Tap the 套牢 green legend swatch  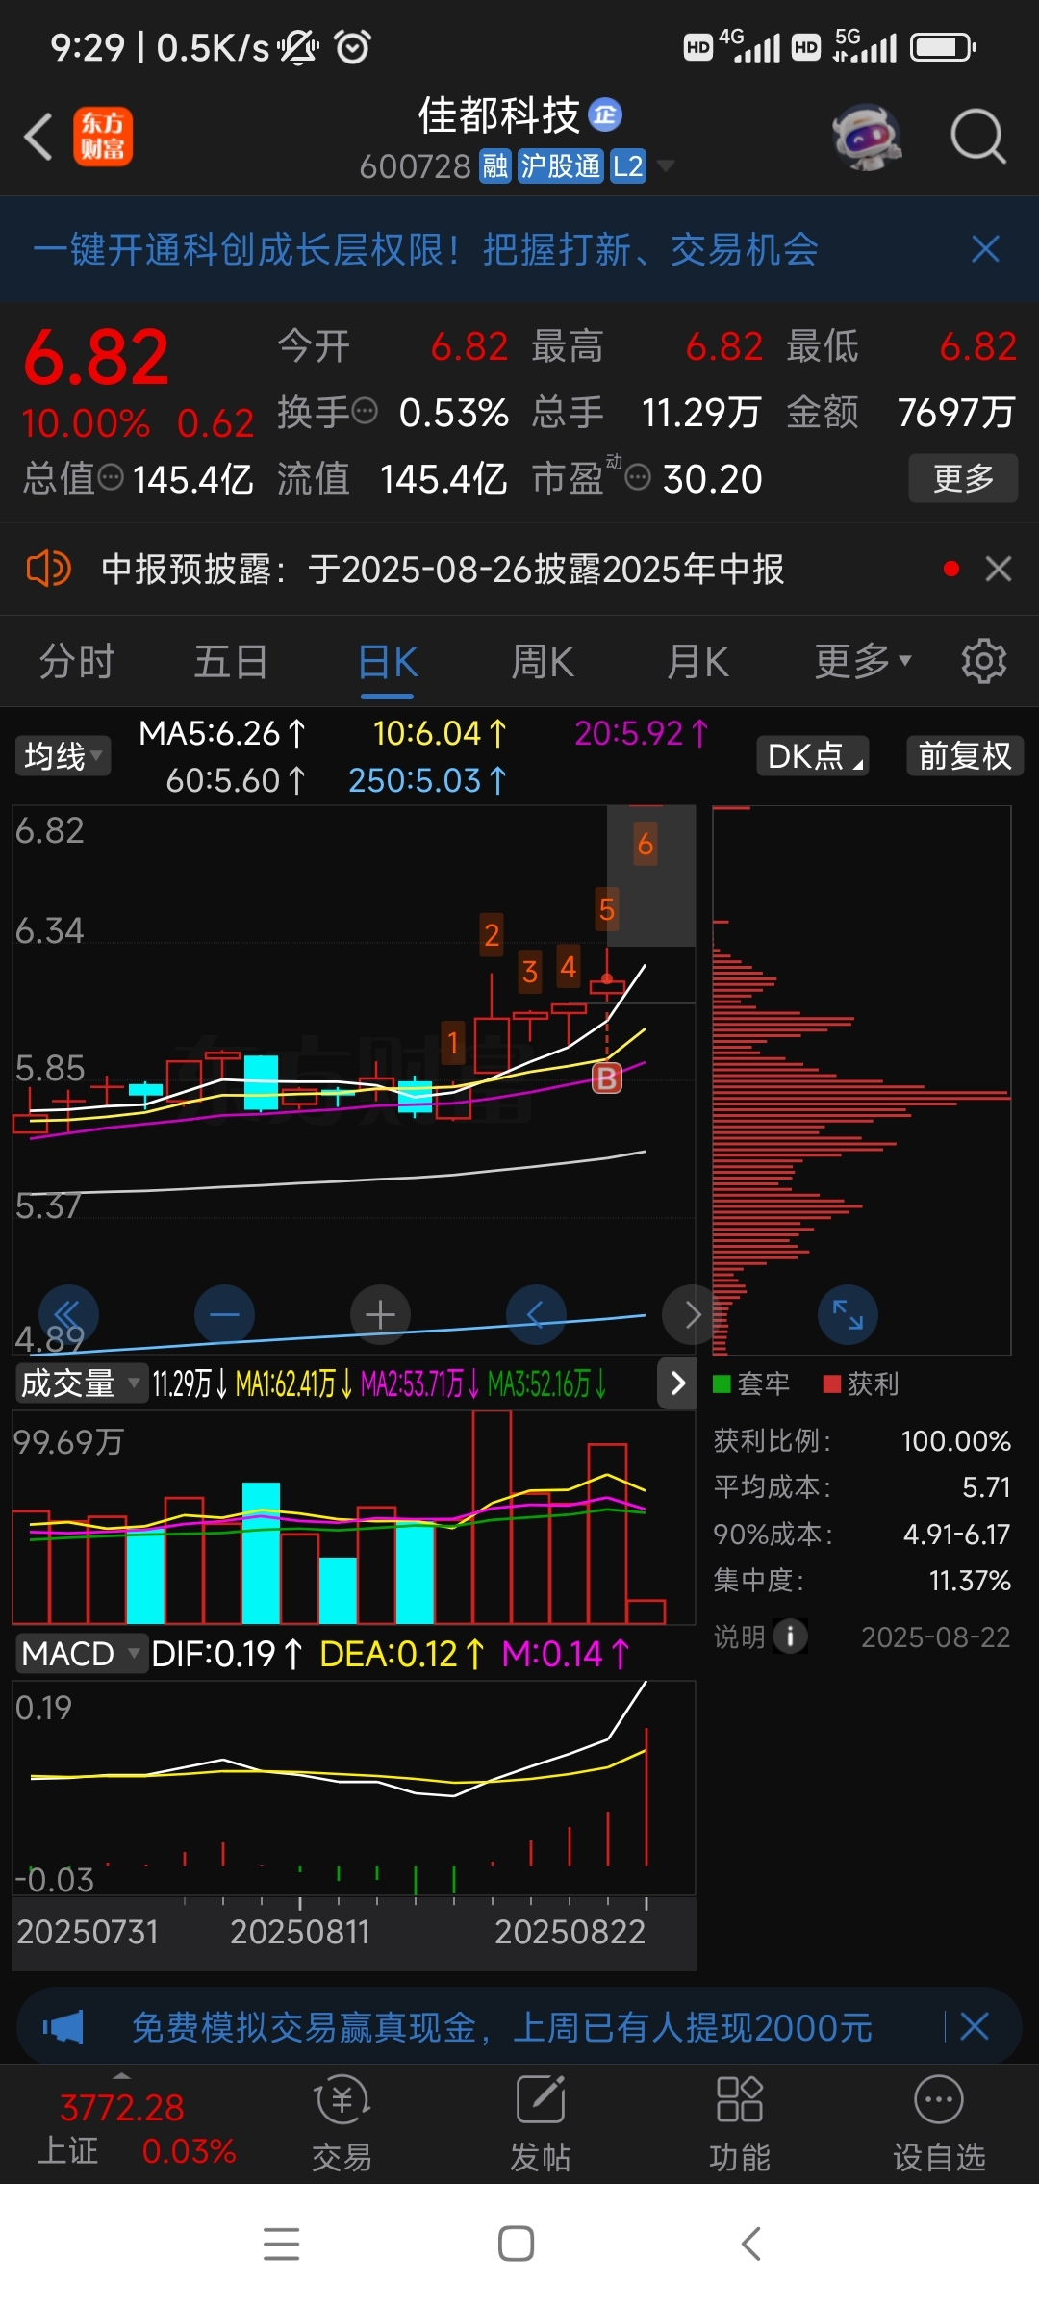click(x=722, y=1383)
